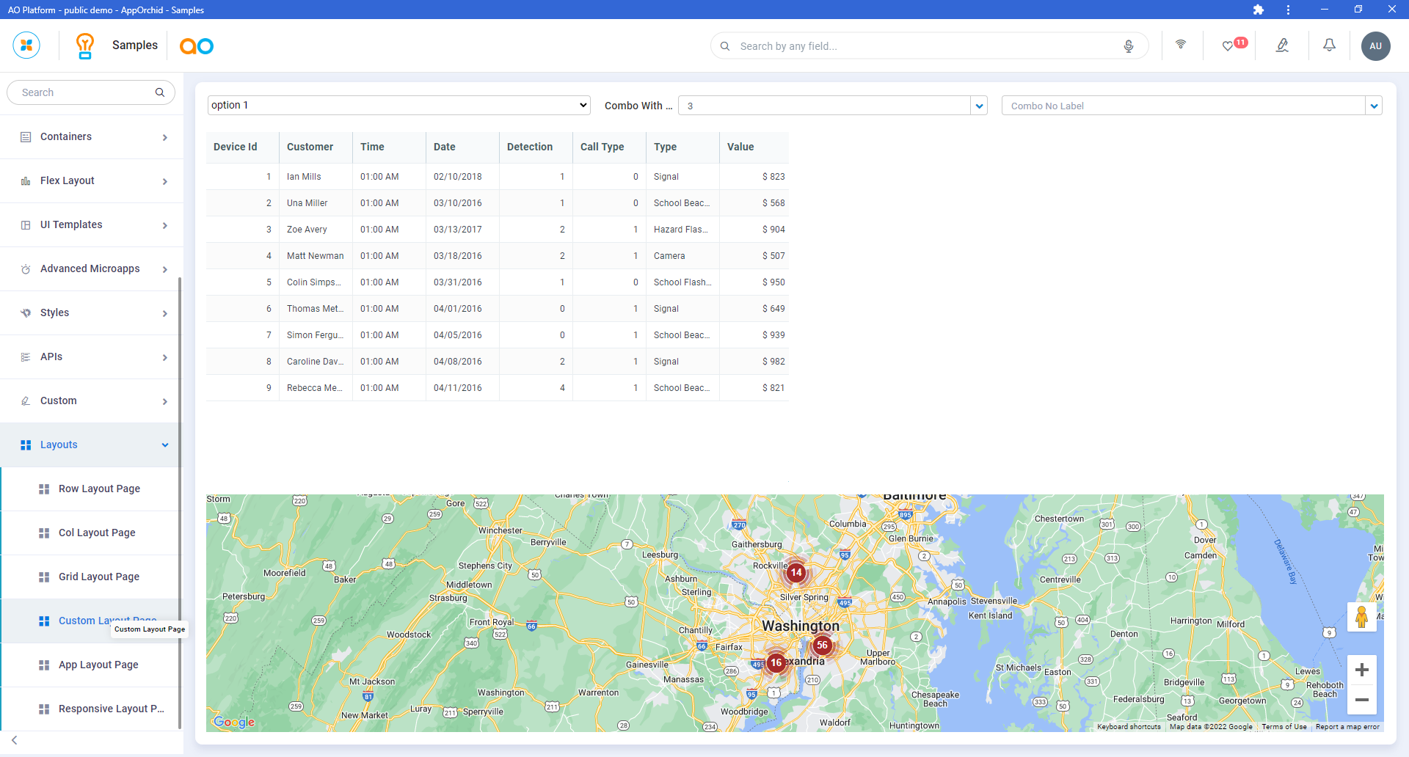Sort table by Customer column header
Image resolution: width=1409 pixels, height=757 pixels.
(310, 147)
